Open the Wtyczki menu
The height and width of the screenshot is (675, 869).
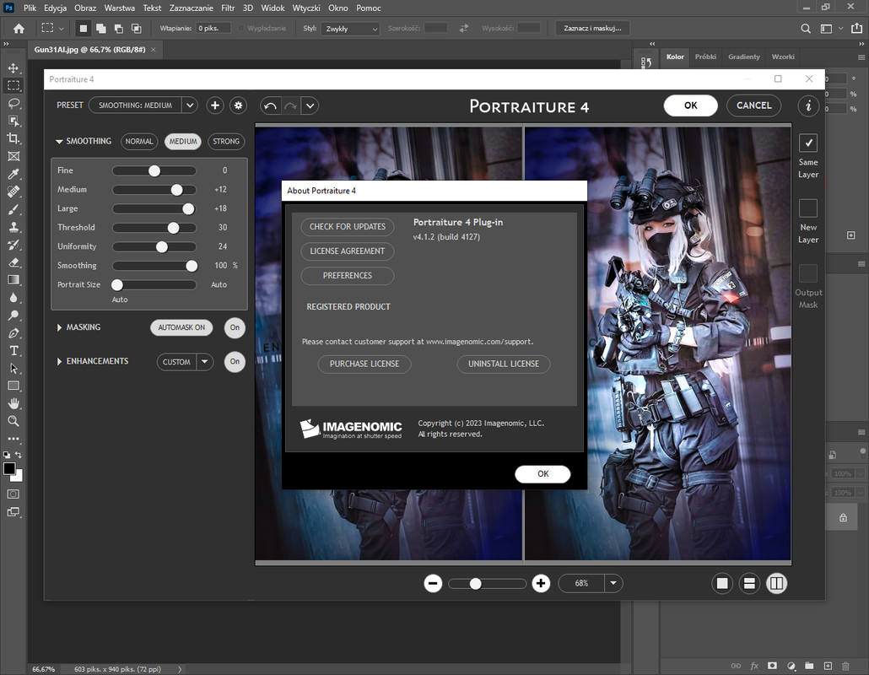click(x=306, y=8)
